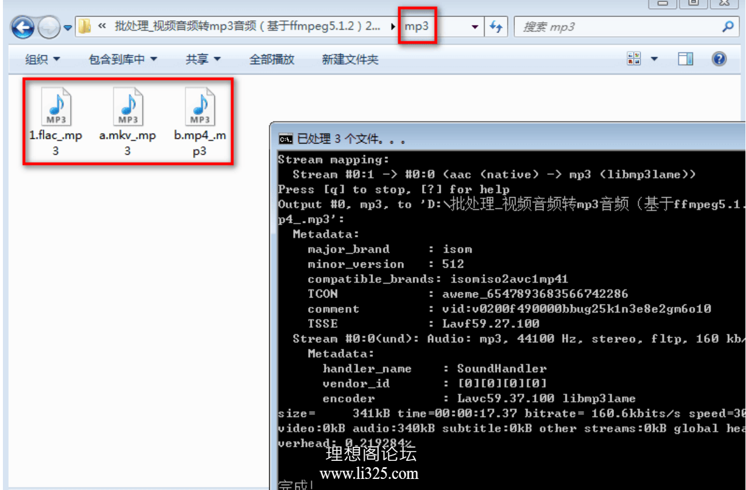Click the 'handler_name : SoundHandler' line
The height and width of the screenshot is (490, 746).
pyautogui.click(x=435, y=368)
